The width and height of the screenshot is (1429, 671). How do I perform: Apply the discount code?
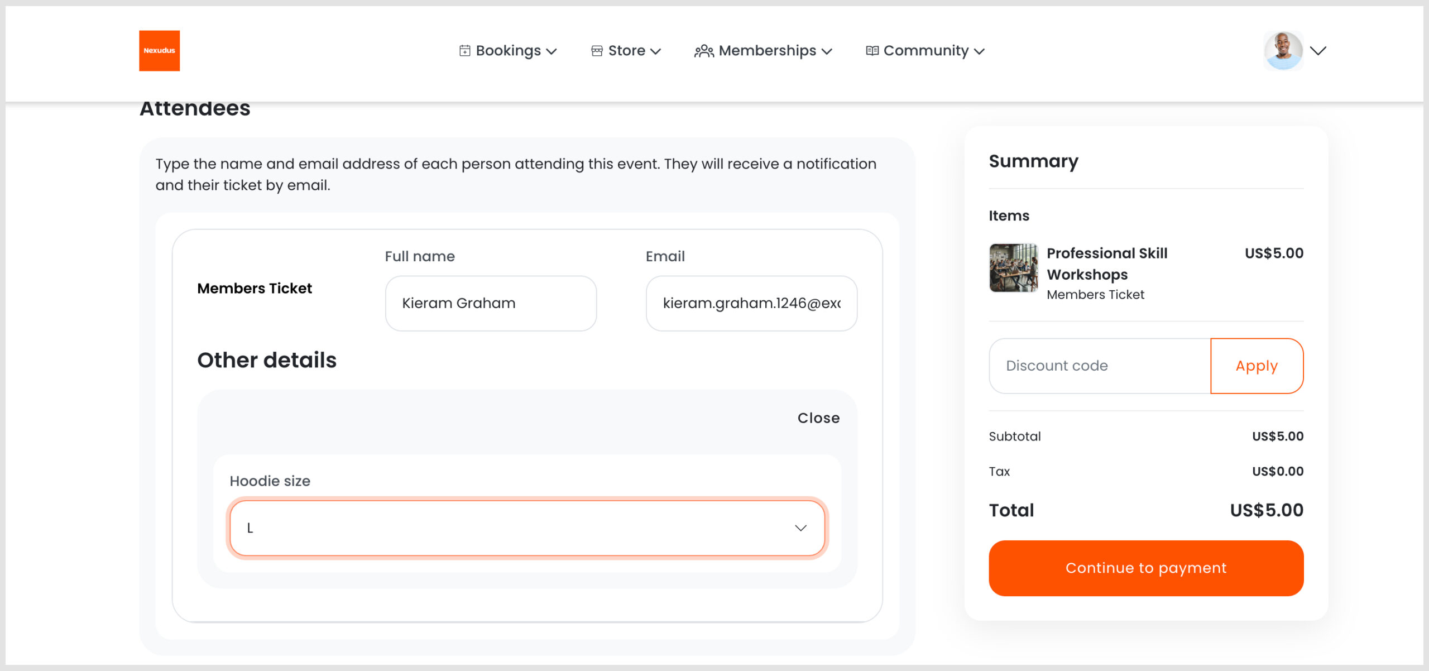[1257, 366]
